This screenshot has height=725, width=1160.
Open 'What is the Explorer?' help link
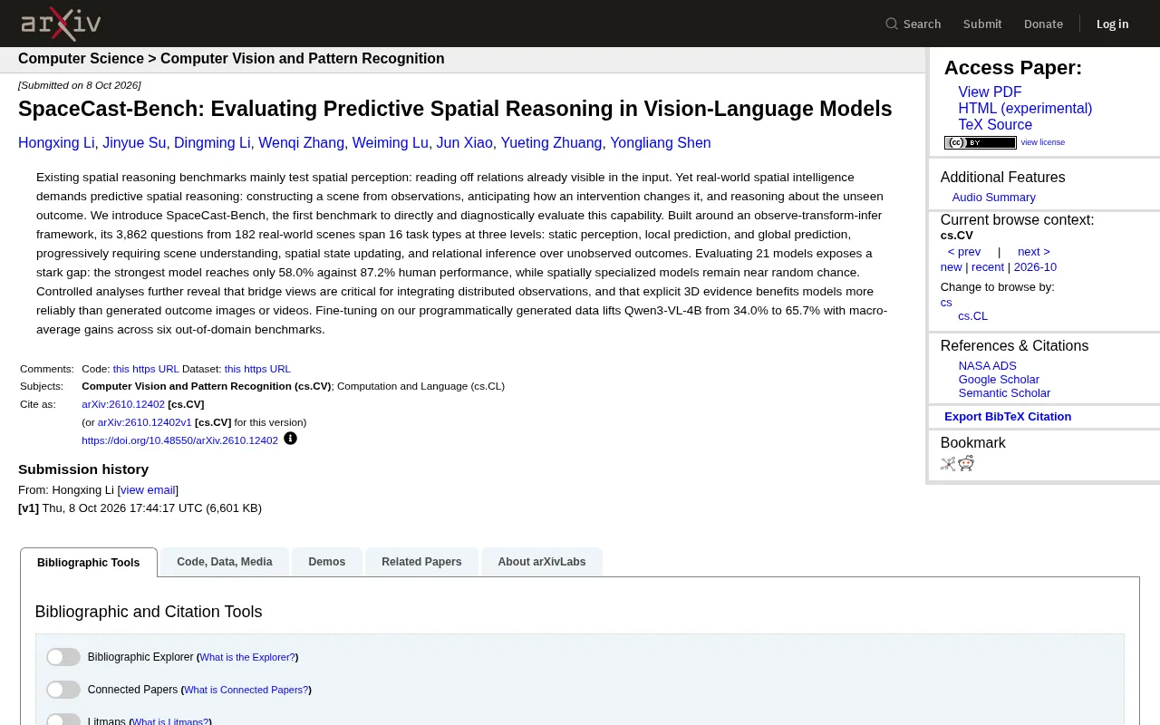[247, 657]
